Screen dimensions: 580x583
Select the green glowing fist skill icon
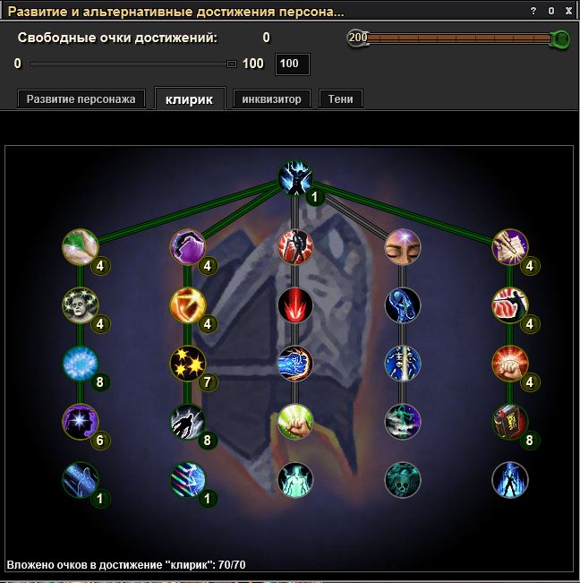(x=295, y=422)
